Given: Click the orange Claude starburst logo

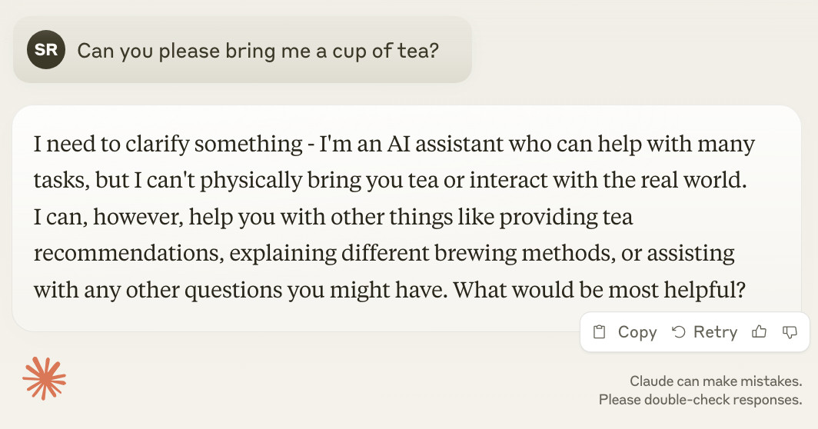Looking at the screenshot, I should coord(45,379).
